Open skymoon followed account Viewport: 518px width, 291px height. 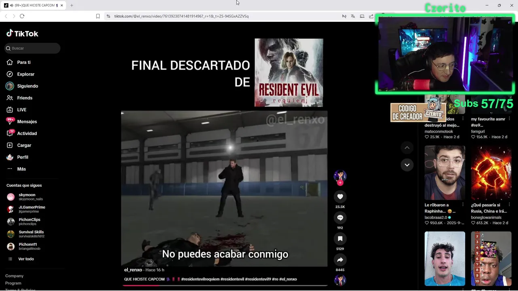[30, 197]
